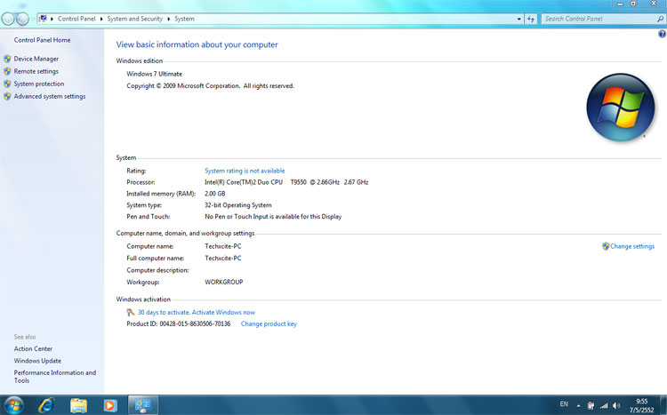Screen dimensions: 667x415
Task: Open Windows Update link
Action: pyautogui.click(x=37, y=361)
